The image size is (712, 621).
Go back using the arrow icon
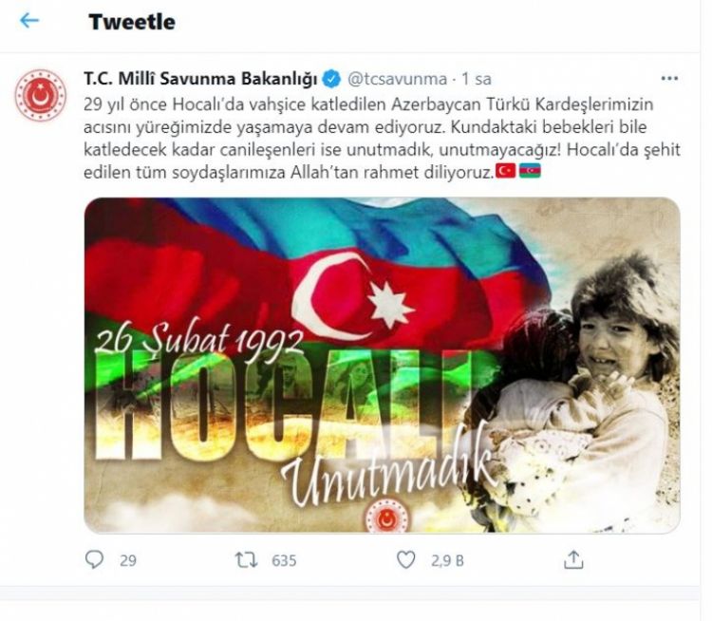(29, 21)
